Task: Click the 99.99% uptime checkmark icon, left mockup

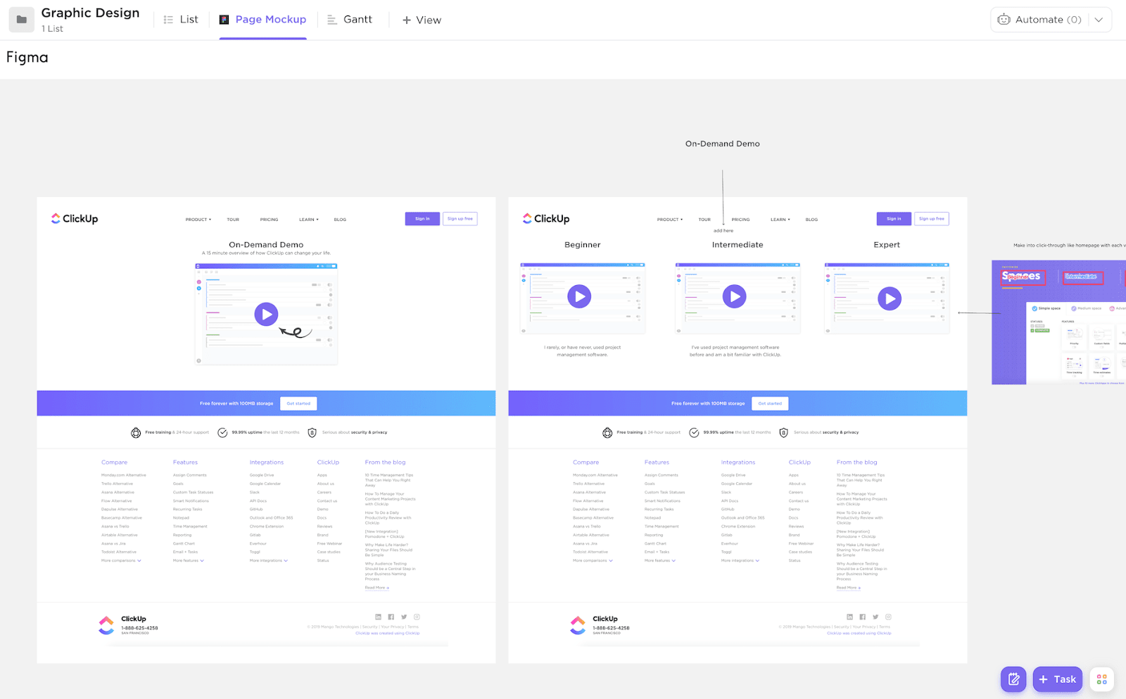Action: pos(222,432)
